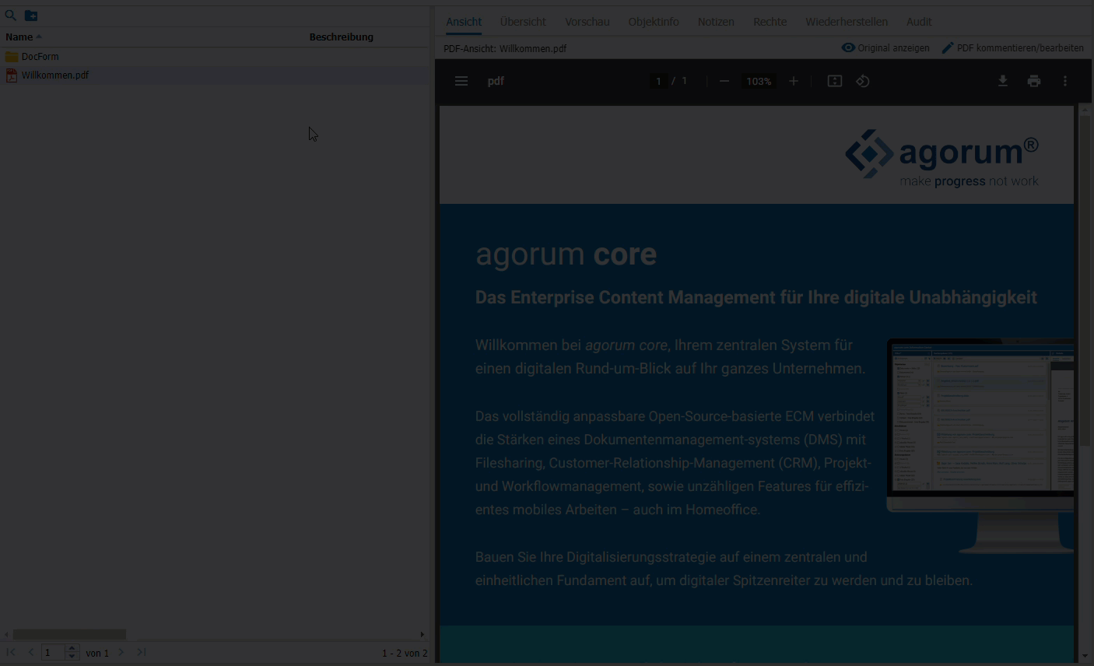Toggle the PDF viewer sidebar menu
1094x666 pixels.
(461, 81)
